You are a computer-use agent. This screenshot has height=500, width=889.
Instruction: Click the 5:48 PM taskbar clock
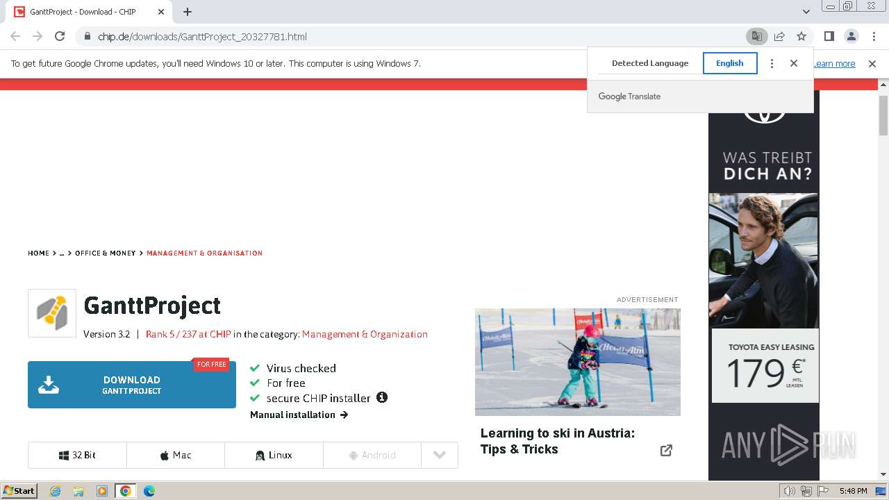(x=853, y=491)
